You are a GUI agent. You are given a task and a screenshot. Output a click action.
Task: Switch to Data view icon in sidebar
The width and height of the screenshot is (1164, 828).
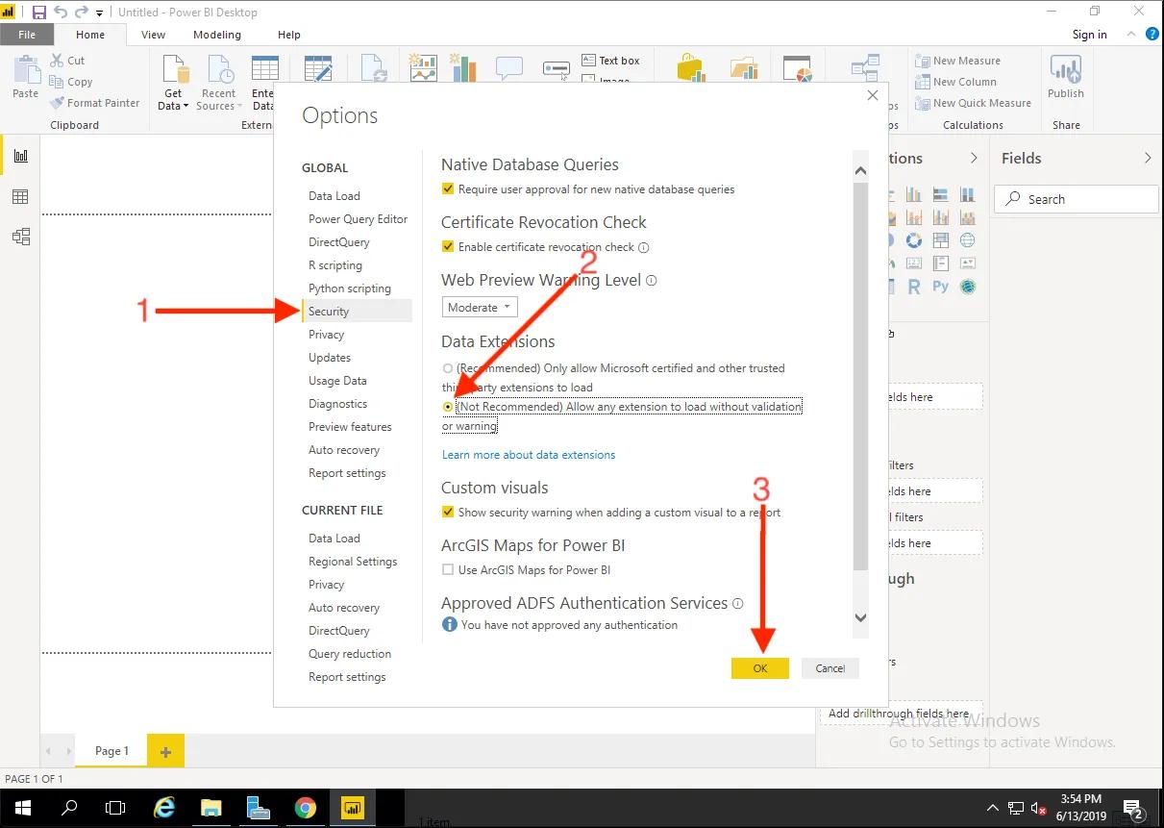tap(20, 197)
